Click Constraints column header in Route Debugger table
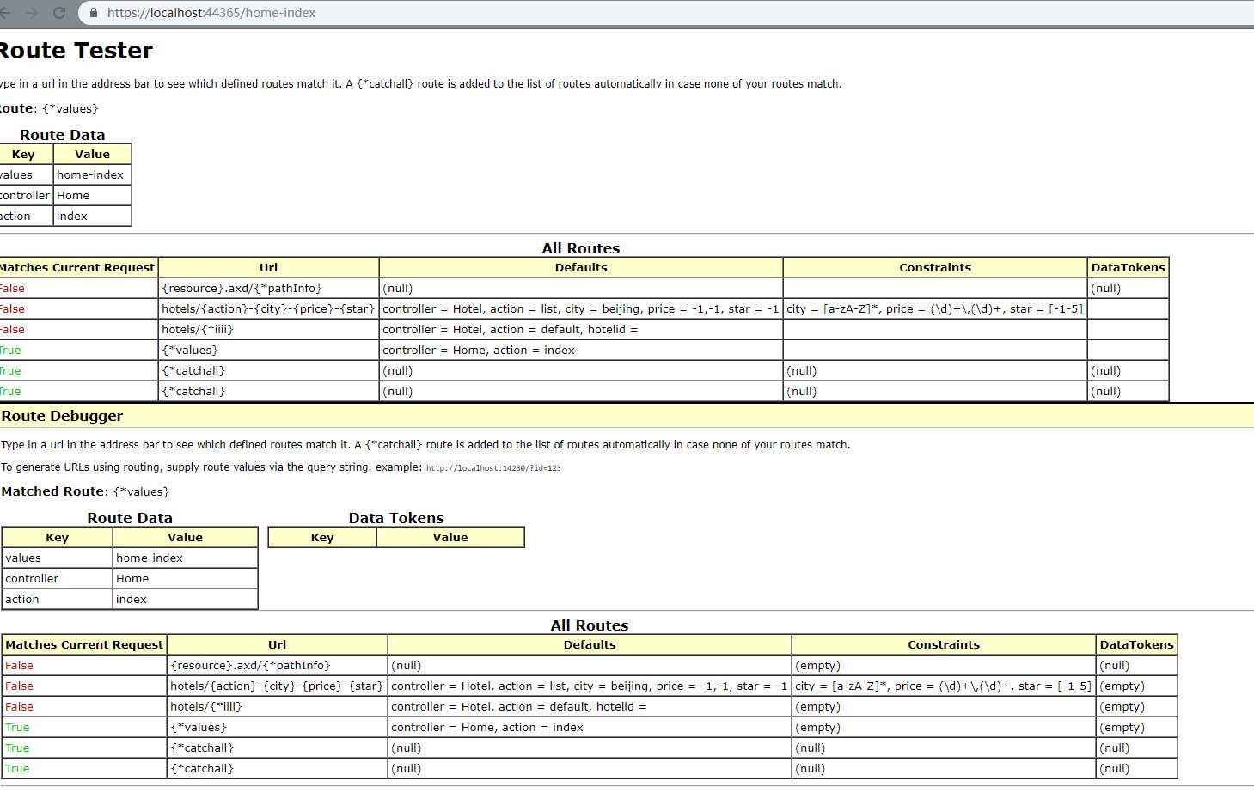The height and width of the screenshot is (799, 1254). [x=944, y=644]
